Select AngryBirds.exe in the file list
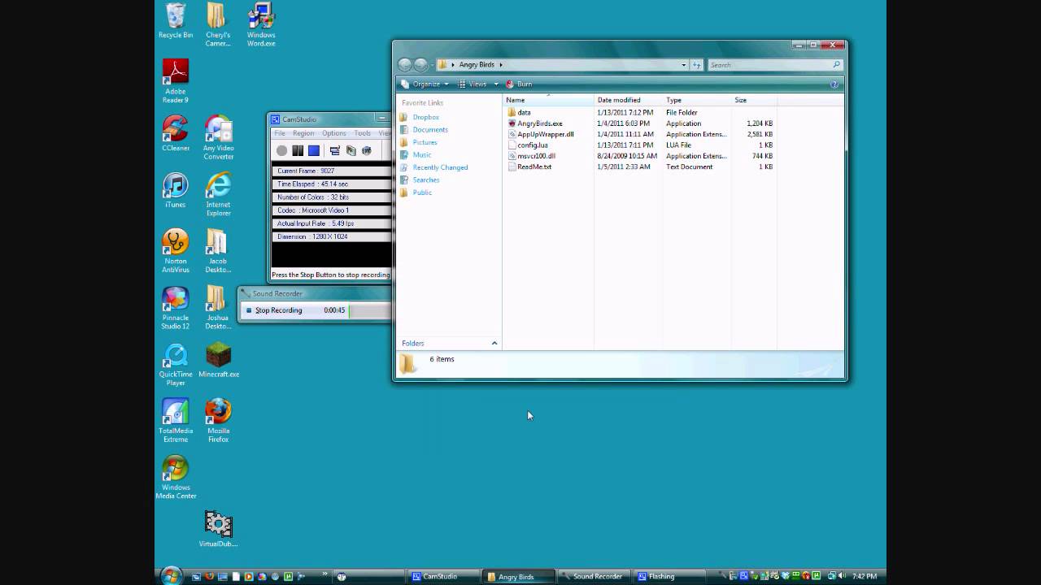Screen dimensions: 1041x585 (534, 123)
